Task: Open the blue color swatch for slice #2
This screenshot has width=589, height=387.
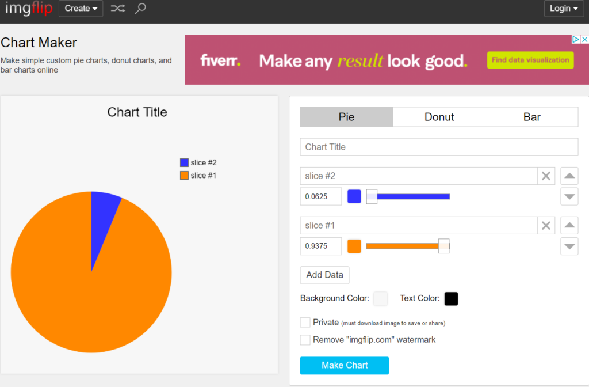Action: click(354, 196)
